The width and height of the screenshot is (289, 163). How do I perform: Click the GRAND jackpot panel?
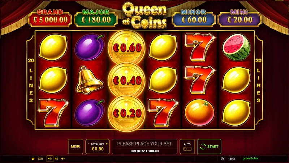pyautogui.click(x=50, y=18)
